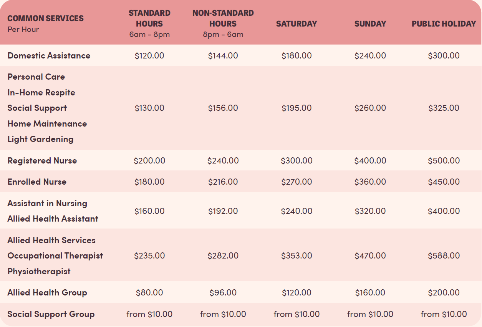Click the Sunday column header
This screenshot has height=327, width=482.
pos(370,23)
